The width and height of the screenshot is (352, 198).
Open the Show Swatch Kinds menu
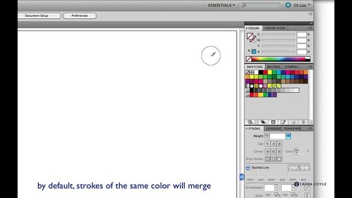click(x=263, y=122)
